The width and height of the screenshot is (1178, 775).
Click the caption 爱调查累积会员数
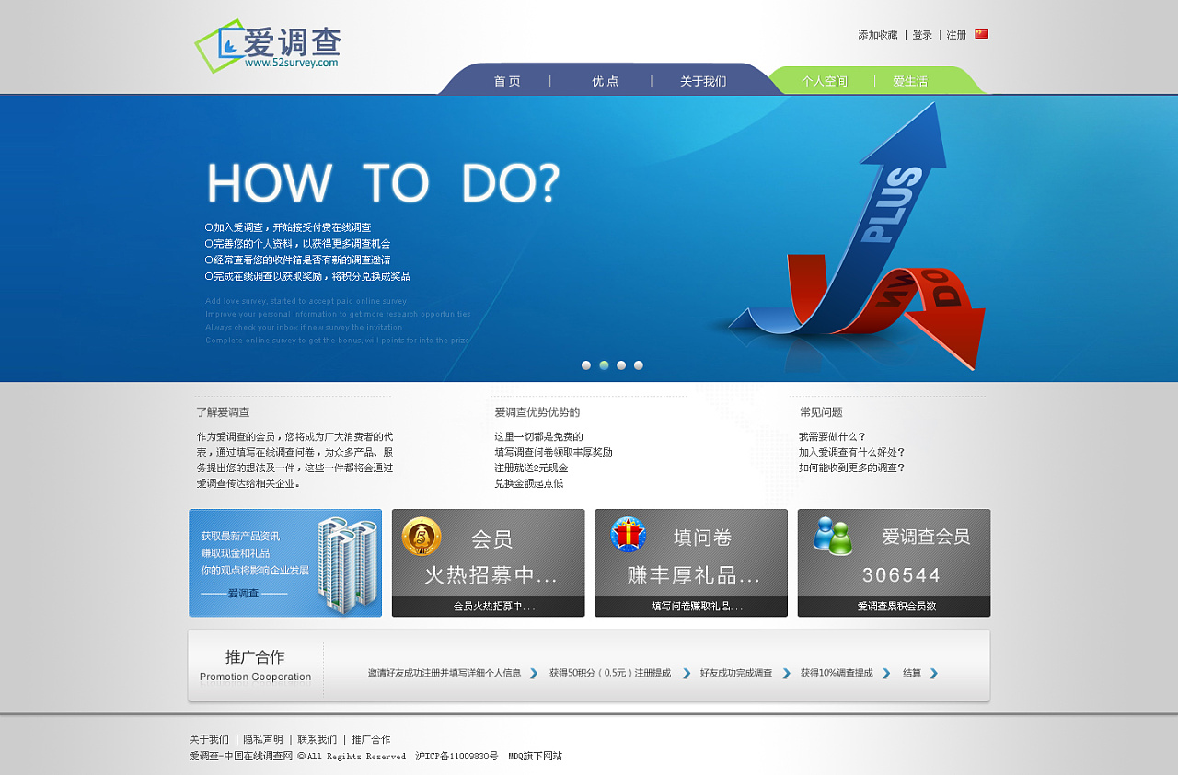click(x=896, y=607)
